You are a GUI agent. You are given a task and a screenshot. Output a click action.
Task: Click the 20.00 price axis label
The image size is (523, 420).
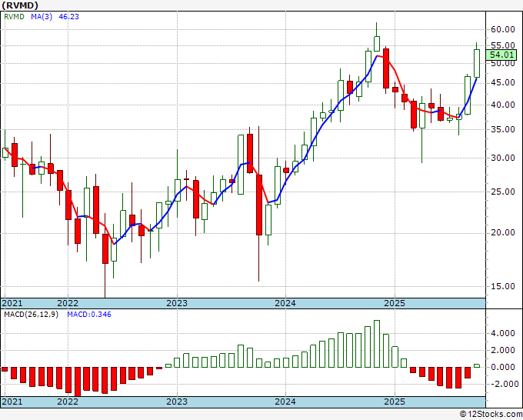click(503, 232)
